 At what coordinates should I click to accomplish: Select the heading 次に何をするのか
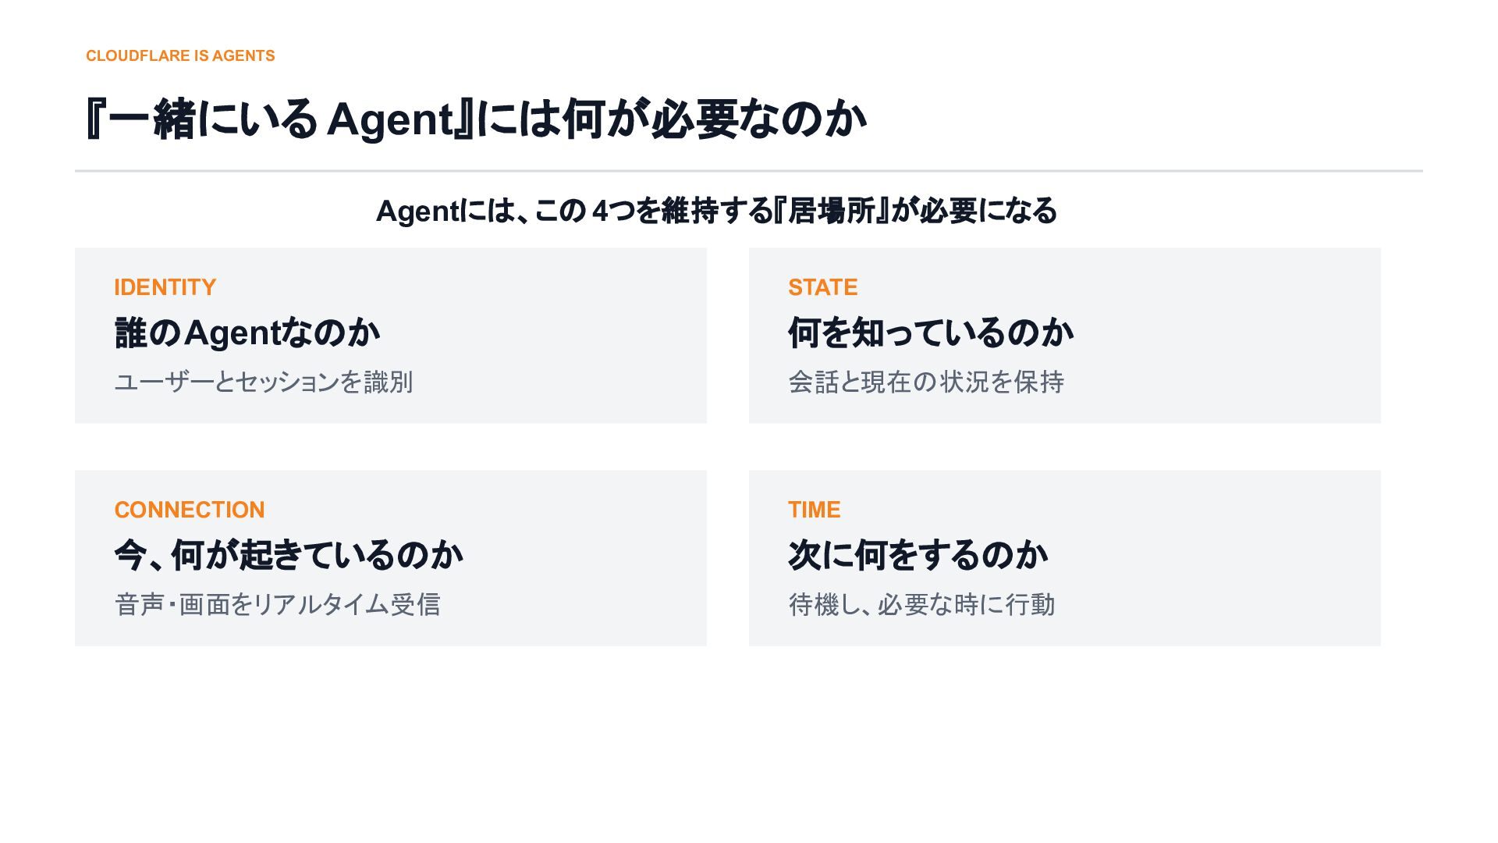[x=918, y=555]
